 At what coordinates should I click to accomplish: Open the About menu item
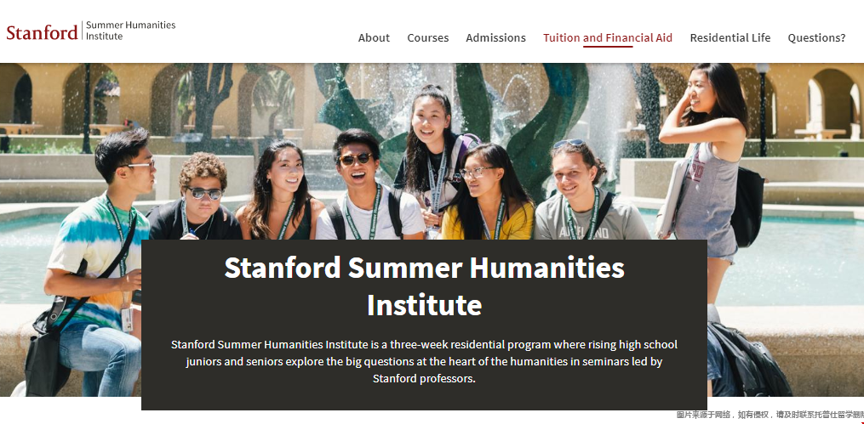point(374,37)
